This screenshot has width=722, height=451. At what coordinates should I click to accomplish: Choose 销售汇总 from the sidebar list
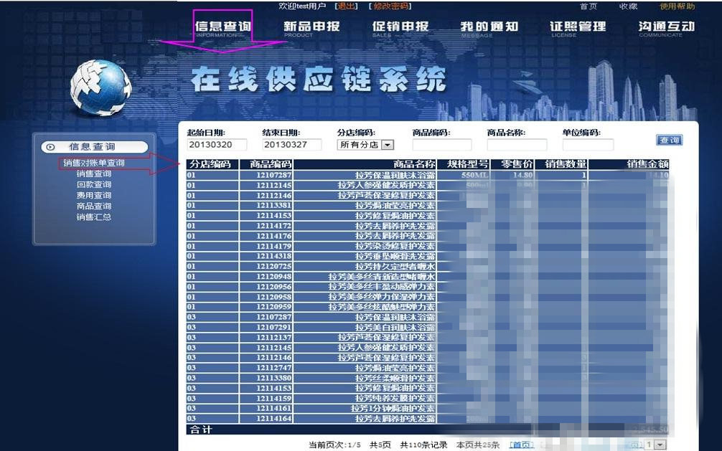point(94,217)
